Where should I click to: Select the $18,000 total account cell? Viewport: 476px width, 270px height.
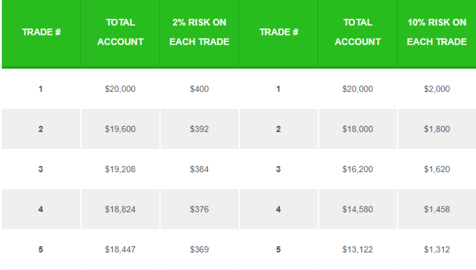pos(357,129)
